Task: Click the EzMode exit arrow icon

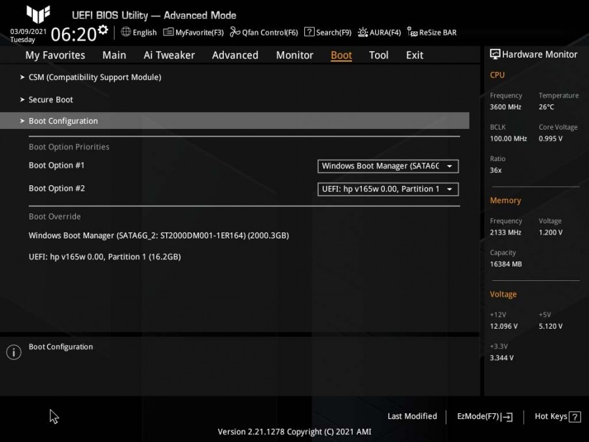Action: pos(507,416)
